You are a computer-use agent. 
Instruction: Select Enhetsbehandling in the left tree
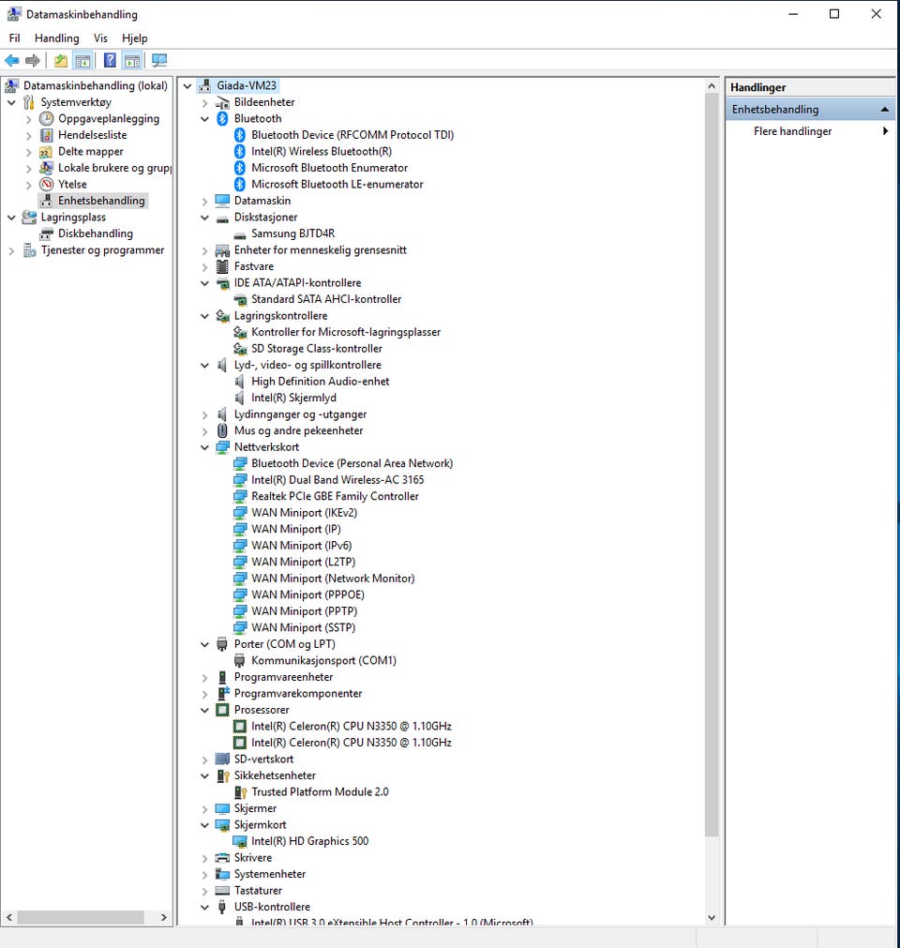(101, 201)
